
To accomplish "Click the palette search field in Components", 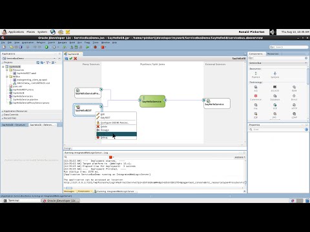I will [278, 58].
